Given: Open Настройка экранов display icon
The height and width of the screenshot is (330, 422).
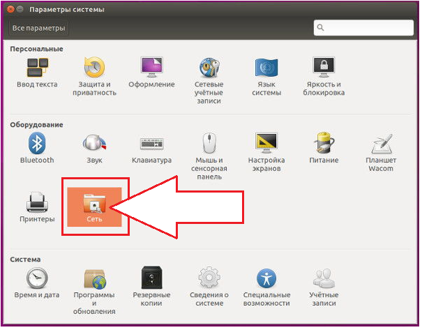Looking at the screenshot, I should click(x=266, y=143).
